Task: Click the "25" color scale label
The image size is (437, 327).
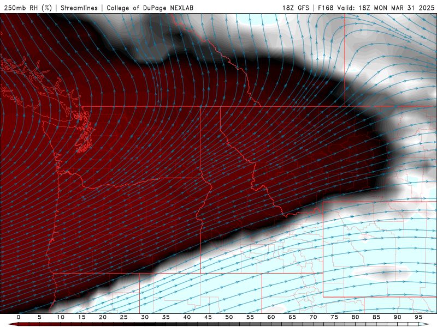Action: (x=124, y=317)
